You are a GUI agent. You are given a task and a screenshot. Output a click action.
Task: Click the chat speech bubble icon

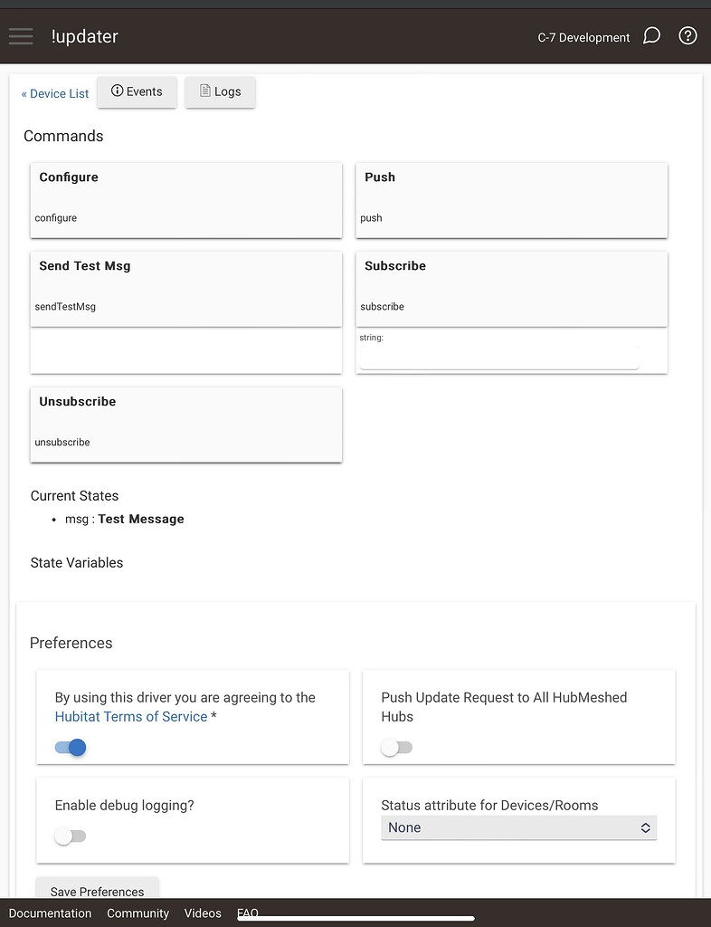pos(653,35)
